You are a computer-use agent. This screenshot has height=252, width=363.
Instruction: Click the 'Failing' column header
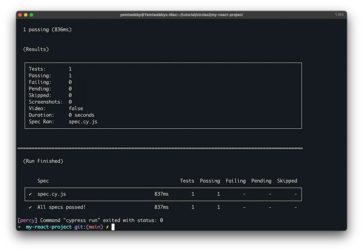[x=236, y=181]
